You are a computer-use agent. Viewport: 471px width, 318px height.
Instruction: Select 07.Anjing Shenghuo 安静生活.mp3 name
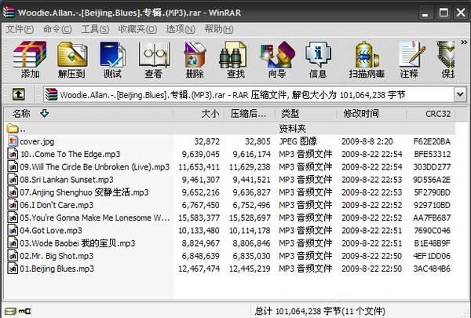(84, 192)
